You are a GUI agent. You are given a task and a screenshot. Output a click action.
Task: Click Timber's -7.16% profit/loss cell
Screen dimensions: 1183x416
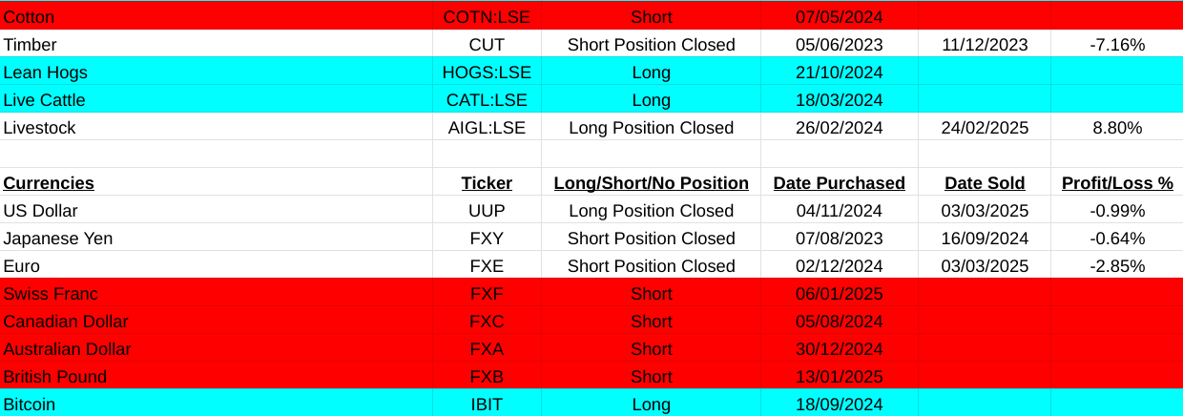pos(1117,45)
